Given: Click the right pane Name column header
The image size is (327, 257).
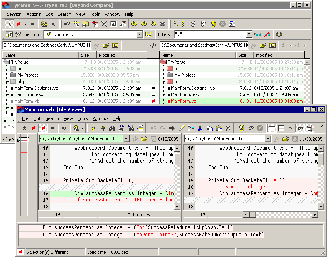Looking at the screenshot, I should 198,55.
